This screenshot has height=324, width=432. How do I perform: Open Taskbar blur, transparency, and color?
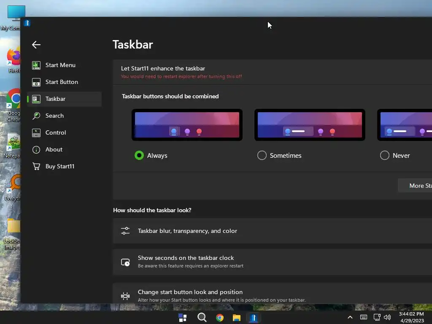click(272, 231)
